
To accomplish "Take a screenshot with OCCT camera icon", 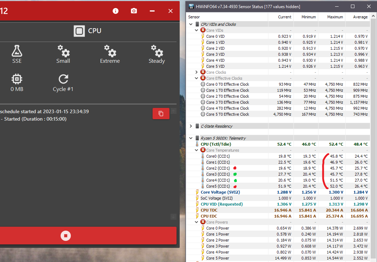I will (x=134, y=11).
